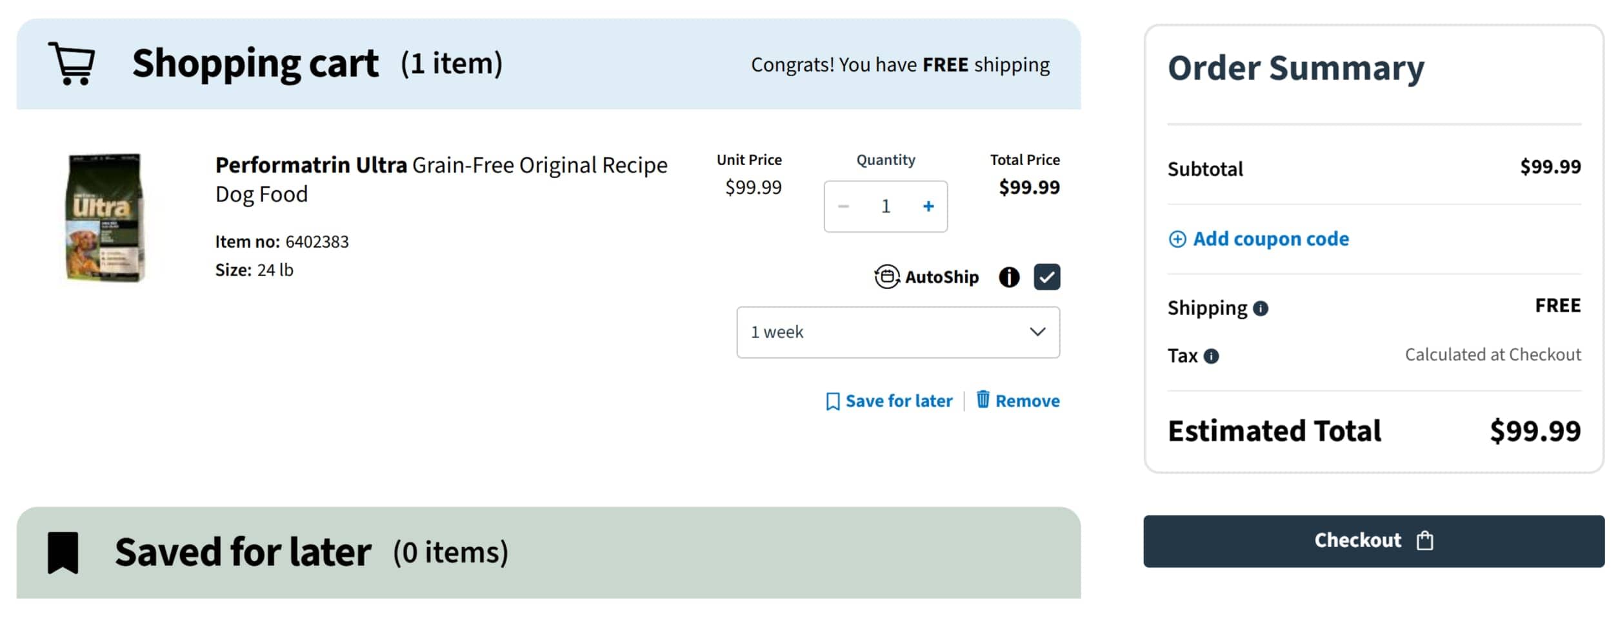This screenshot has width=1618, height=620.
Task: Open Performatrin Ultra Grain-Free product title
Action: (441, 179)
